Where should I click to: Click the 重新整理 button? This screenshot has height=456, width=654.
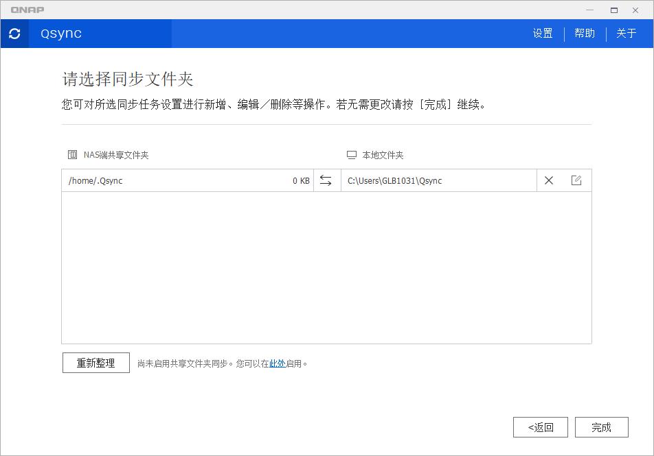(x=95, y=362)
